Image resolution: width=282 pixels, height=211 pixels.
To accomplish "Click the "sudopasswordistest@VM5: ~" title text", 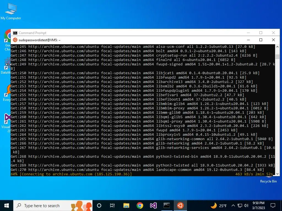I will tap(40, 40).
